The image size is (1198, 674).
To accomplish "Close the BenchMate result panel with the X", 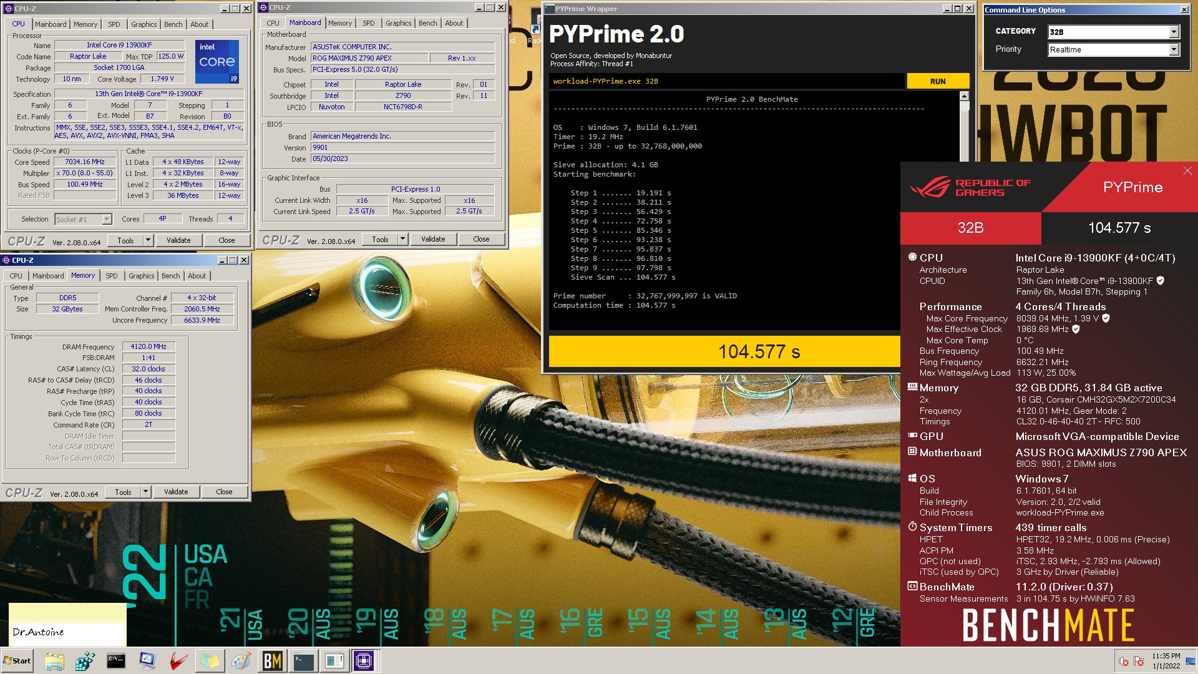I will (1187, 171).
